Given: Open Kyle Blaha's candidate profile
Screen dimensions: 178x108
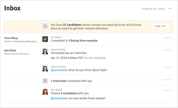Looking at the screenshot, I should [10, 50].
